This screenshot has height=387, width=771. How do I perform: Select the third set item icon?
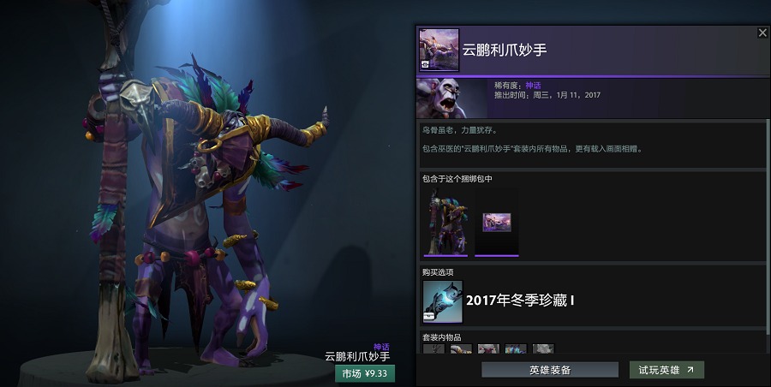click(x=488, y=348)
